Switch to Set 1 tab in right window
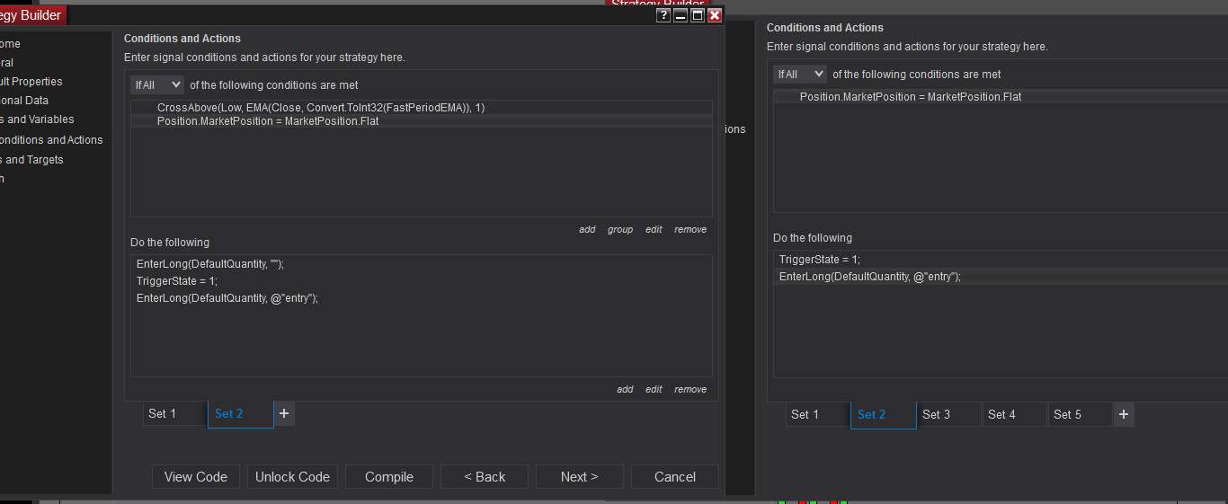The width and height of the screenshot is (1228, 504). 817,414
